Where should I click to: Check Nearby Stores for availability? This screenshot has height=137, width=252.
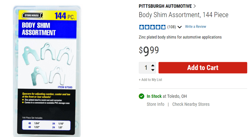191,104
